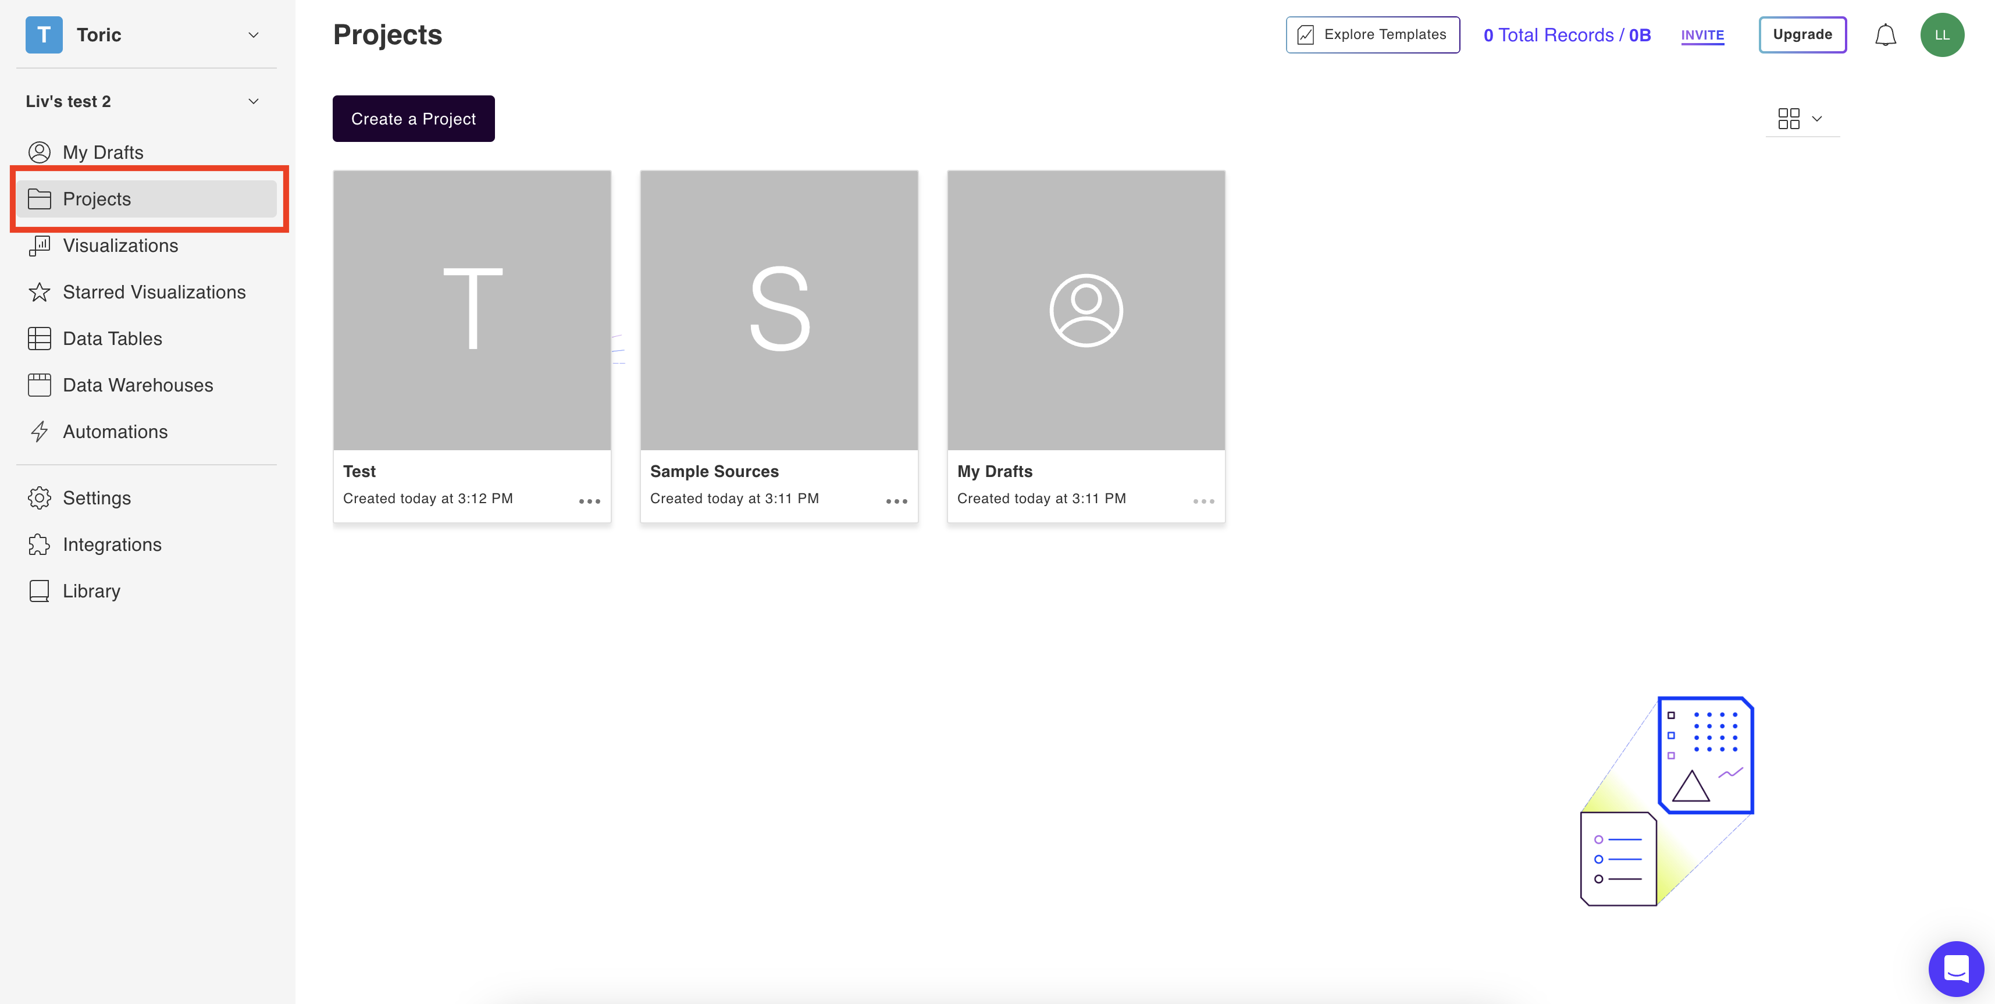Screen dimensions: 1995x1004
Task: Click the grid view layout icon
Action: point(1789,119)
